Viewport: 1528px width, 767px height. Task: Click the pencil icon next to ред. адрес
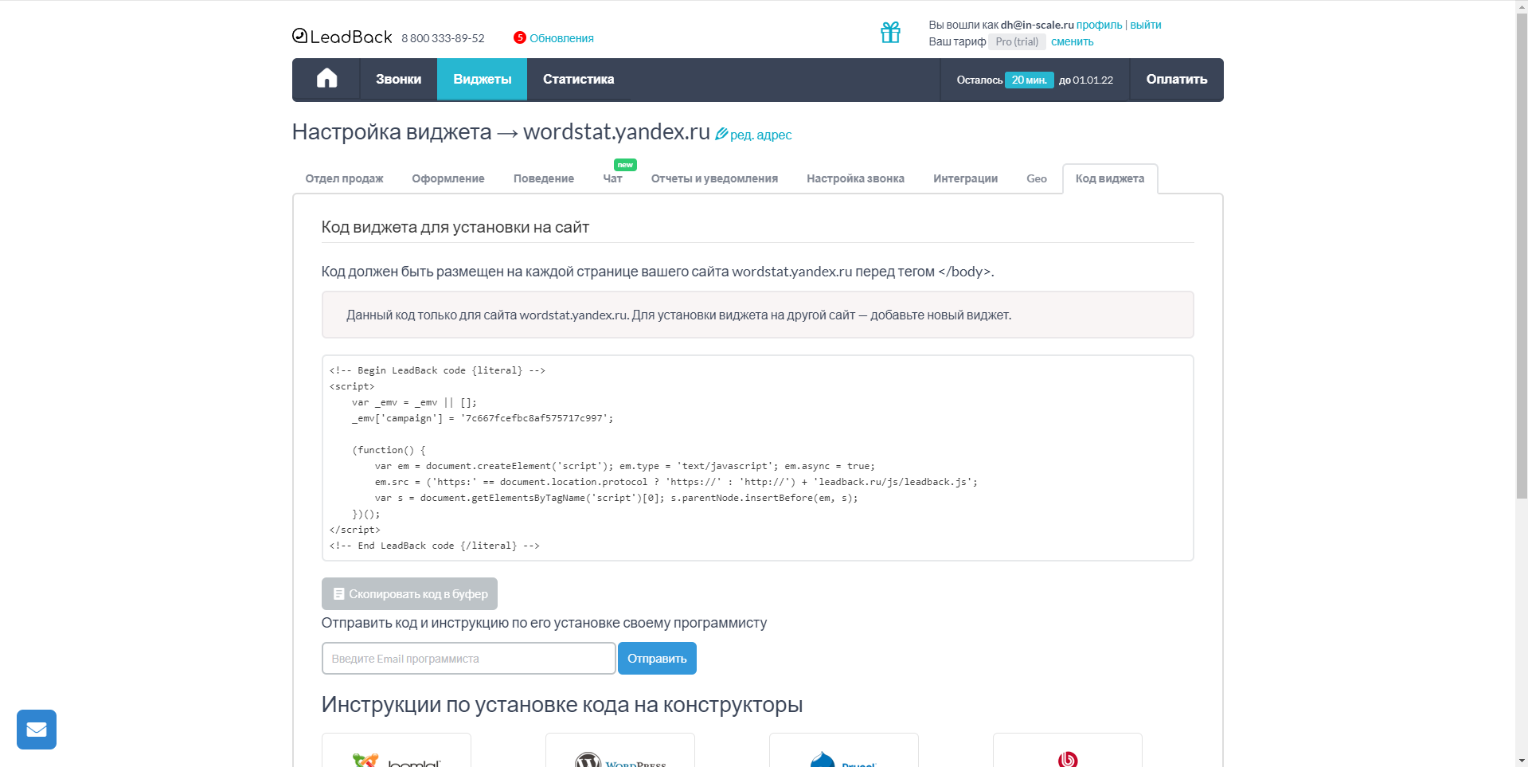pyautogui.click(x=721, y=134)
